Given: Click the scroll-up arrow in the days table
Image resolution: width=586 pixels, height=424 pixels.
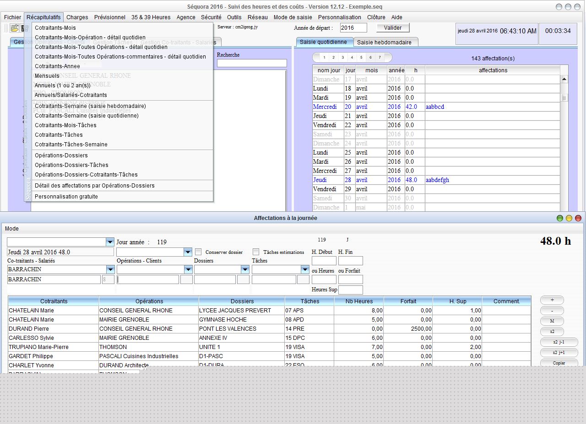Looking at the screenshot, I should coord(564,80).
